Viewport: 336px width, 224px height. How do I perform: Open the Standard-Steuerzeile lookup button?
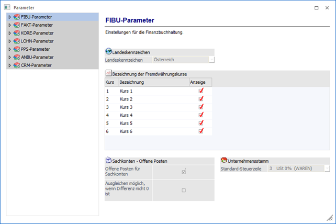(327, 169)
